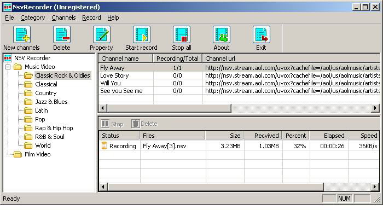Select the Country category
Viewport: 383px width, 210px height.
[x=45, y=93]
